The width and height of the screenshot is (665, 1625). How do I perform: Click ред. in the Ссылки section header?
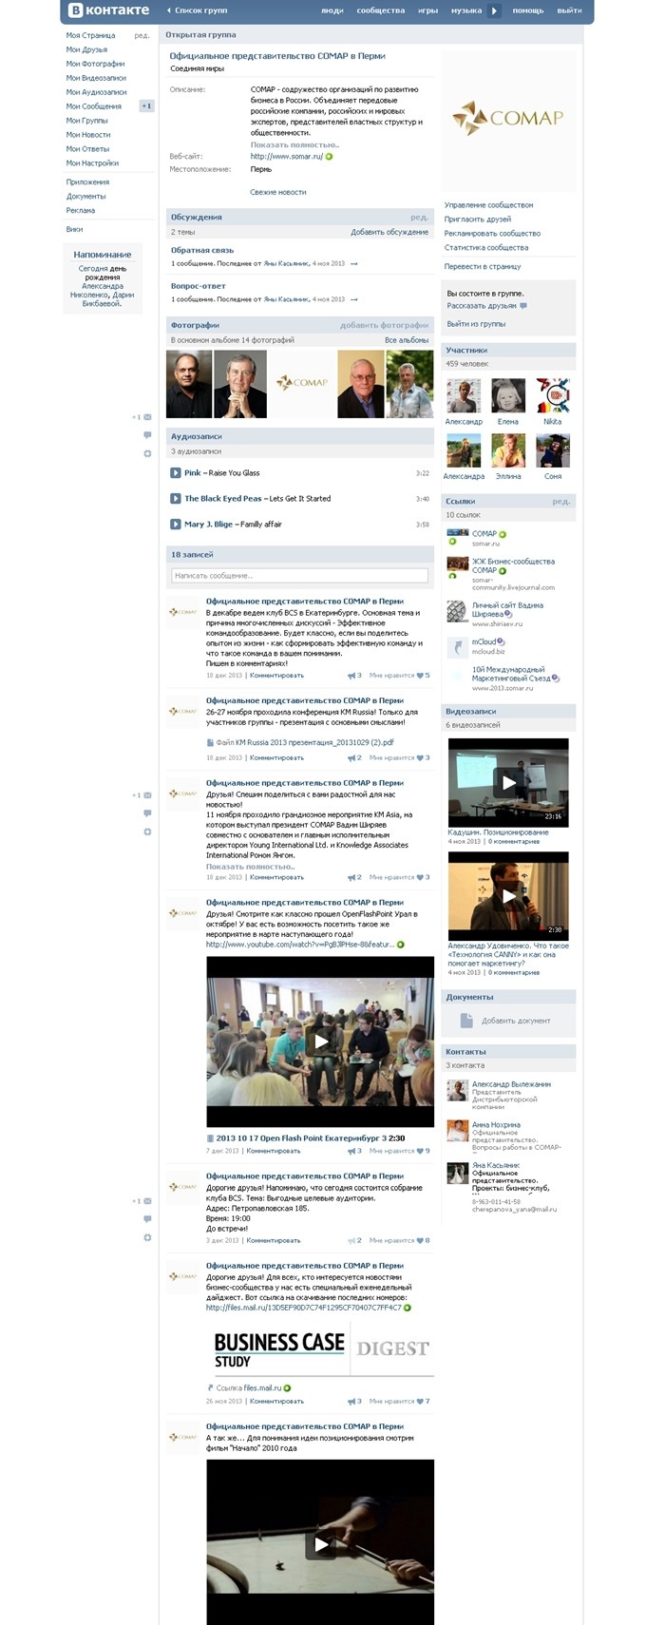561,501
